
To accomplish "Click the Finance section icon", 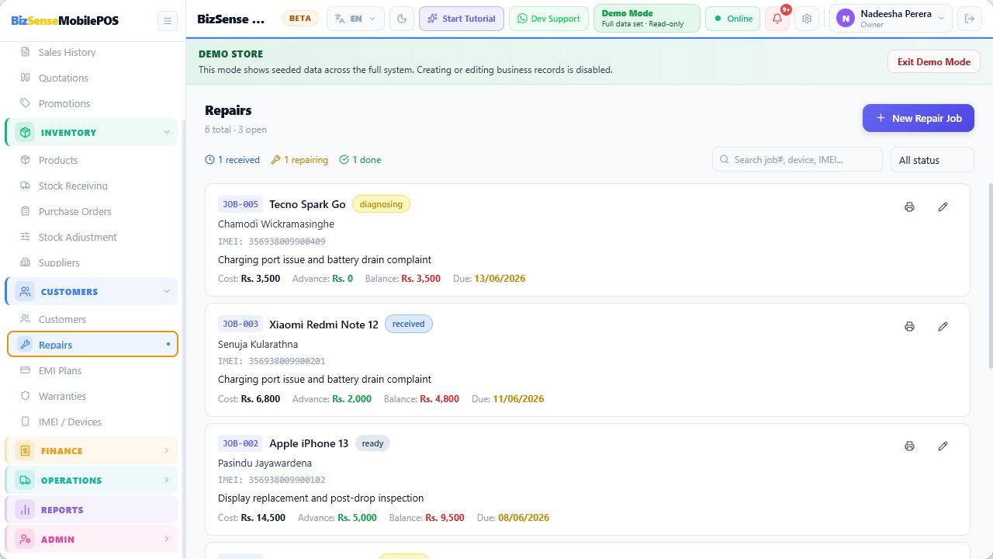I will [x=25, y=451].
